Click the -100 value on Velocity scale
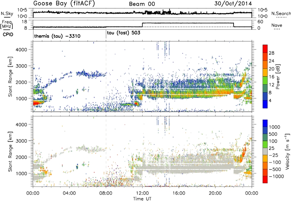The width and height of the screenshot is (291, 201). 275,162
